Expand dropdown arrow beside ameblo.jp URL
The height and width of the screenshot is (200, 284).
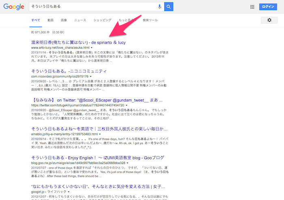100,134
